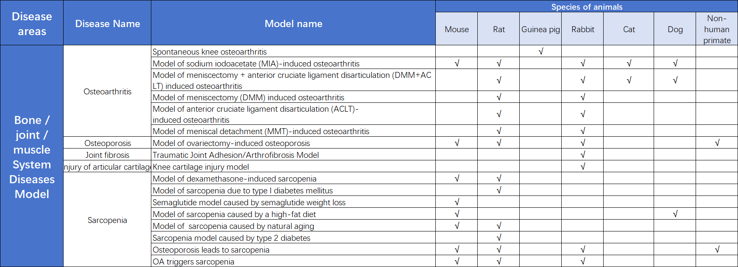Select the Species of animals header
Viewport: 738px width, 267px height.
587,6
